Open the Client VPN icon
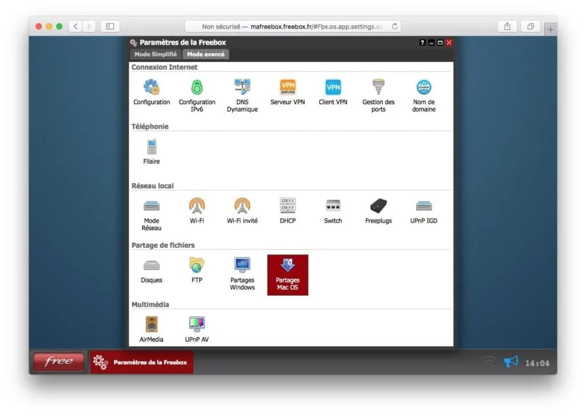 (x=332, y=92)
